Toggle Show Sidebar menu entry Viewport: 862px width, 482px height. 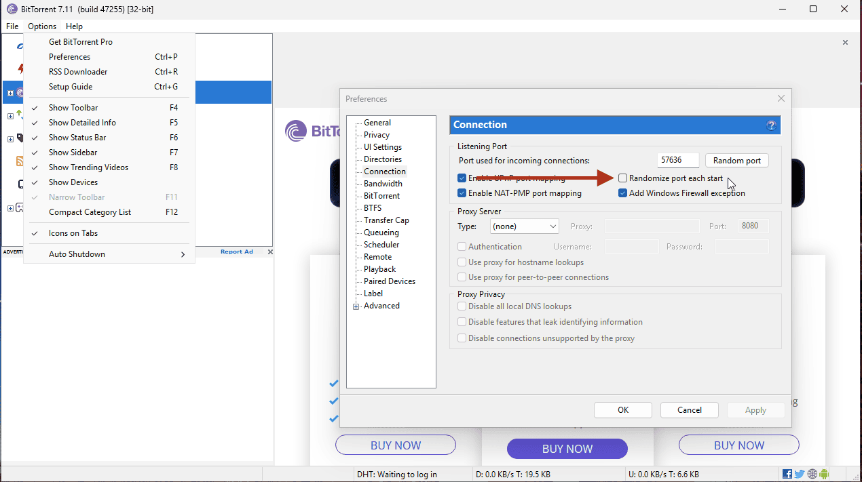coord(109,153)
